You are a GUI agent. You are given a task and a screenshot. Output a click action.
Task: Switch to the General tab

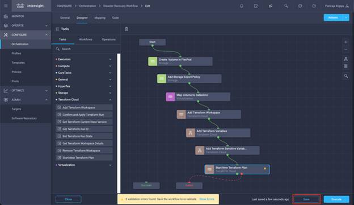click(65, 18)
